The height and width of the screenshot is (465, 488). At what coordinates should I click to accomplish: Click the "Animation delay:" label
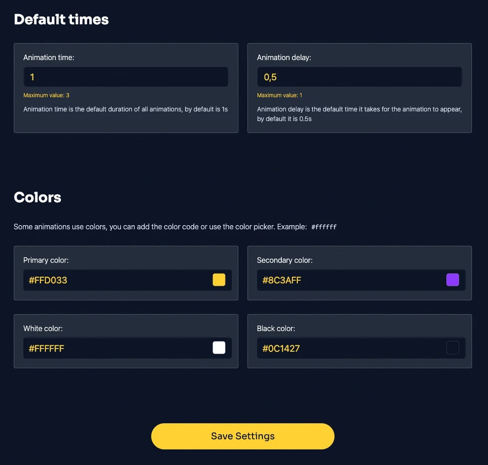coord(284,58)
